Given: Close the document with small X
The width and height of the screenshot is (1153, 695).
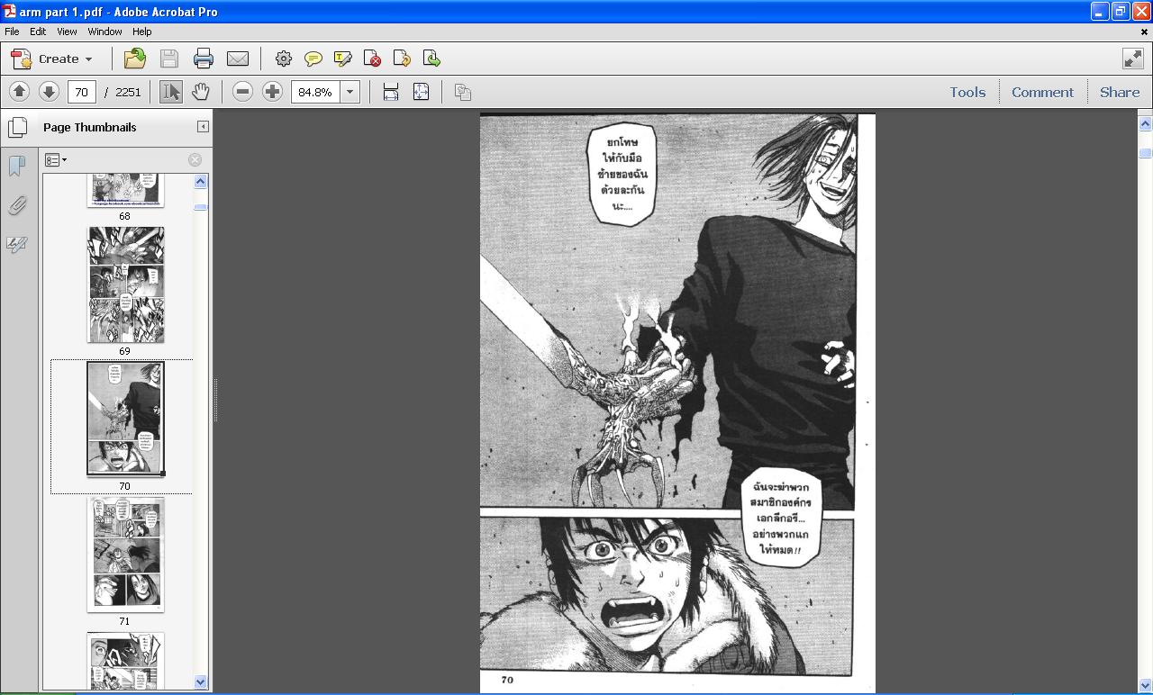Looking at the screenshot, I should click(x=1144, y=32).
